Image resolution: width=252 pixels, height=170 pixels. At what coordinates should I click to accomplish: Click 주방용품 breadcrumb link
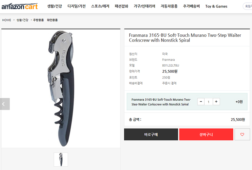coord(38,20)
